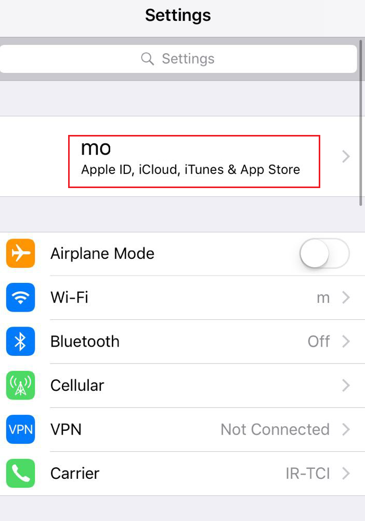Click the vertical scrollbar on the right
Screen dimensions: 365x521
point(360,123)
